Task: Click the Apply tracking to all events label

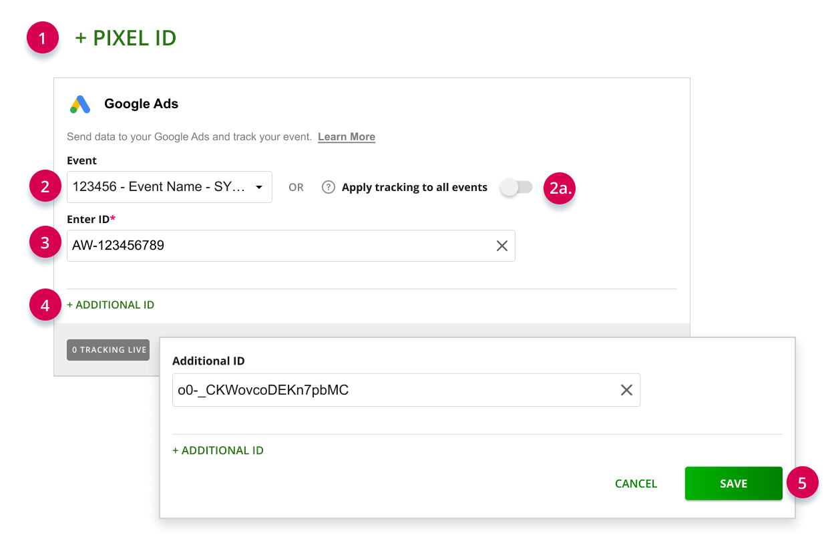Action: [x=415, y=188]
